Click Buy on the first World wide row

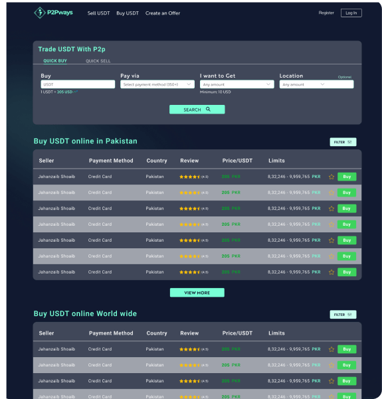tap(347, 349)
